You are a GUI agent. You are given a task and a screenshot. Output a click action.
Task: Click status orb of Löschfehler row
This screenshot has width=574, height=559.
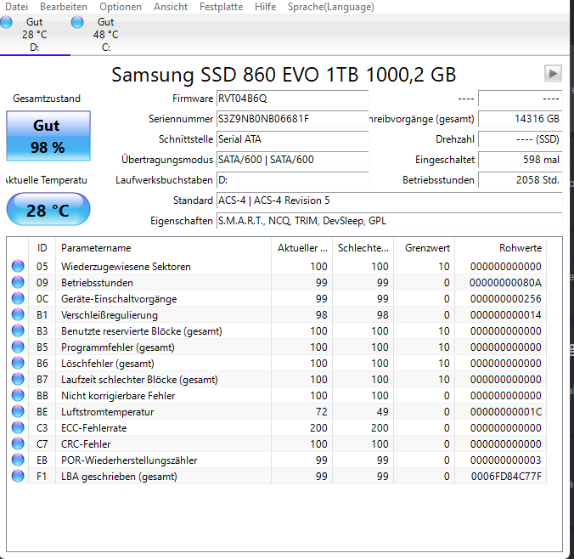point(18,363)
